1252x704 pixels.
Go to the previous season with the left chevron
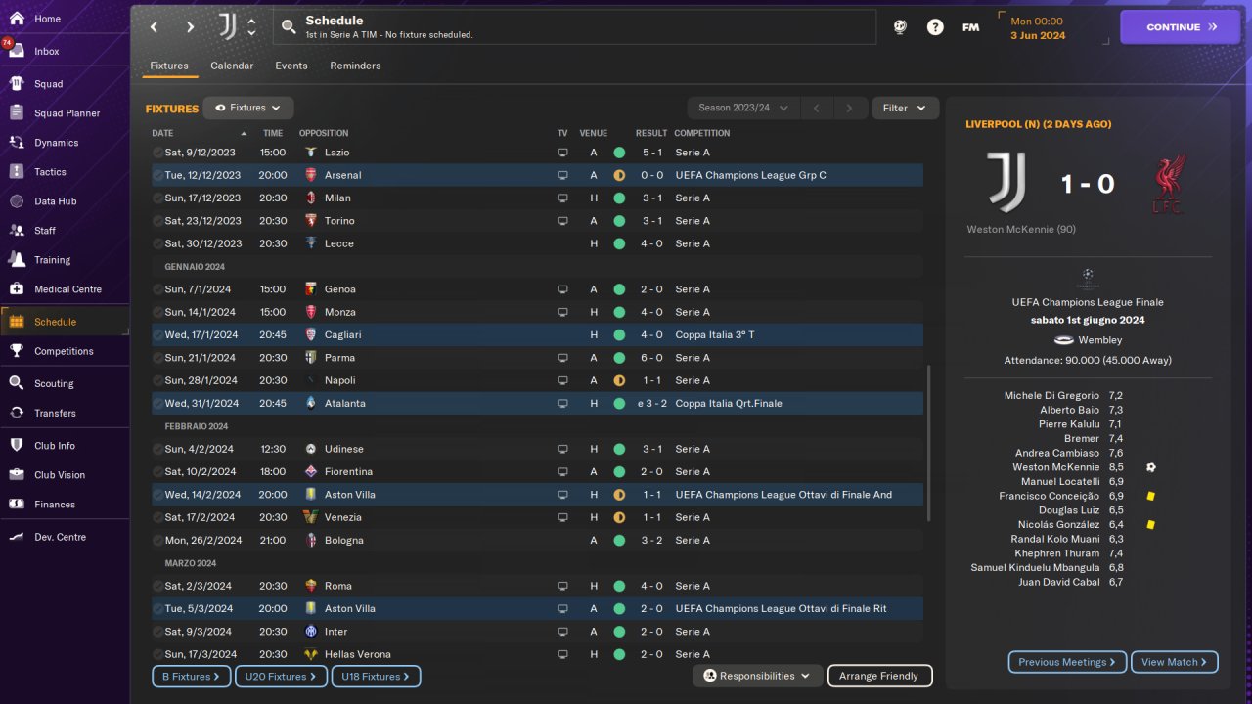point(817,108)
